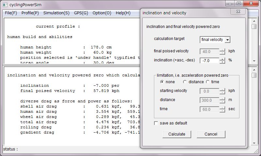
Task: Close the inclination and velocity dialog
Action: click(x=238, y=11)
